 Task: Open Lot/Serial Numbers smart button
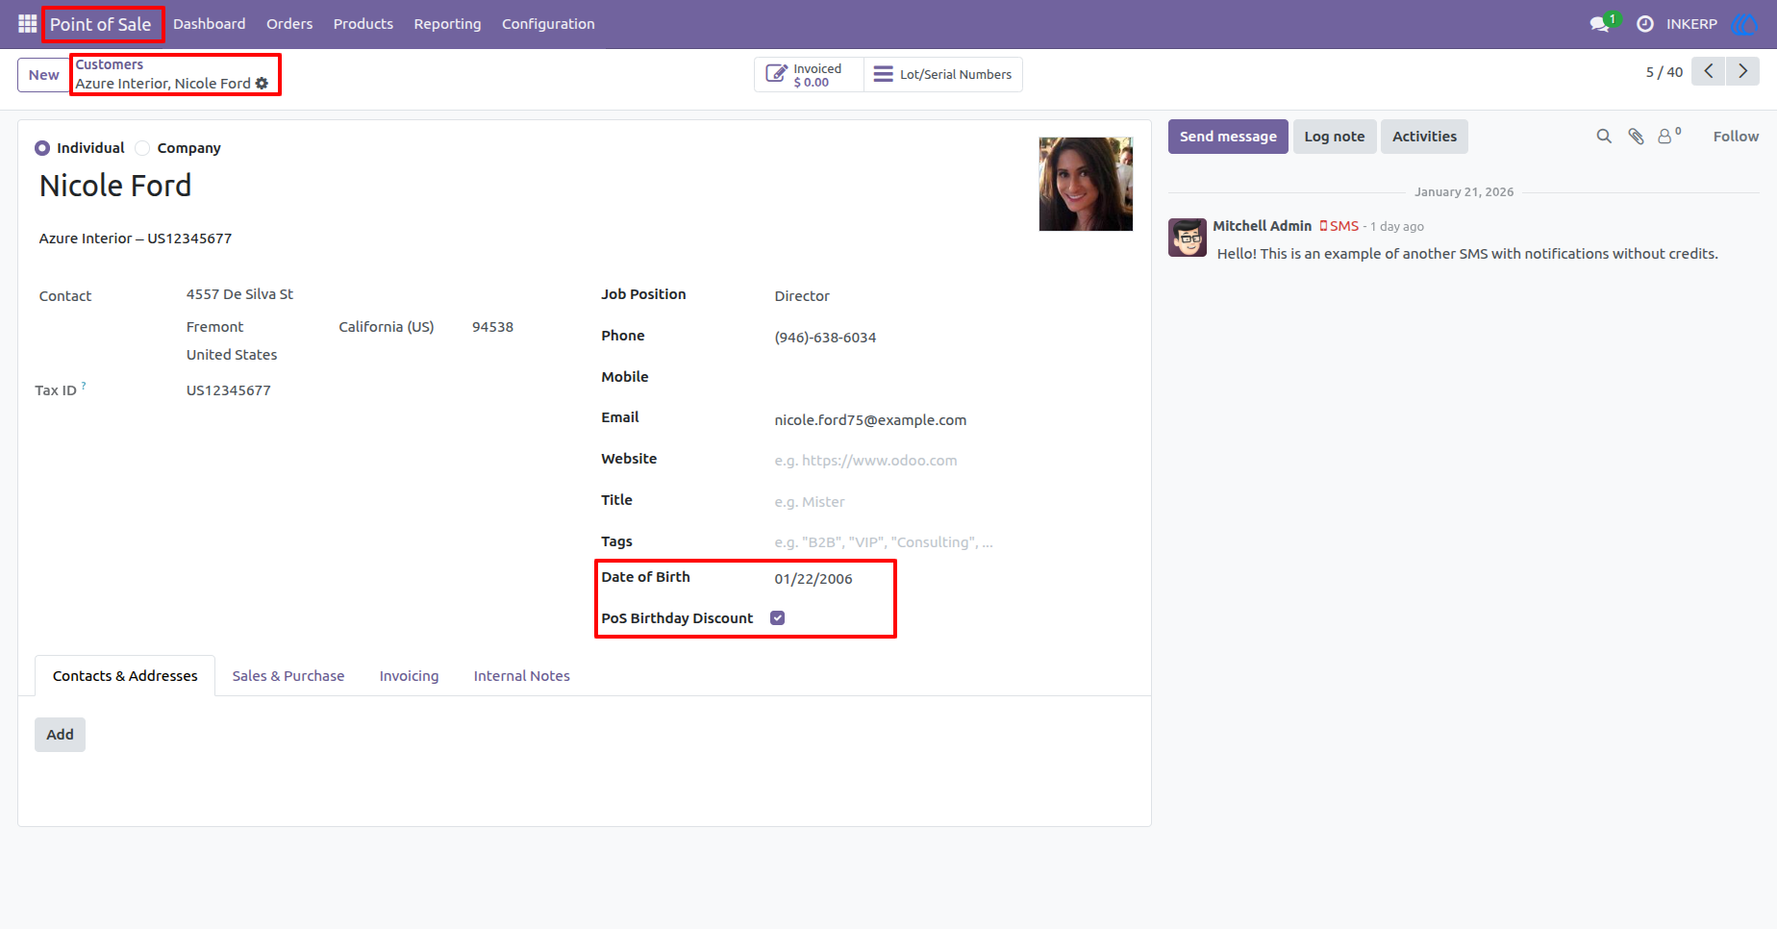[x=943, y=74]
